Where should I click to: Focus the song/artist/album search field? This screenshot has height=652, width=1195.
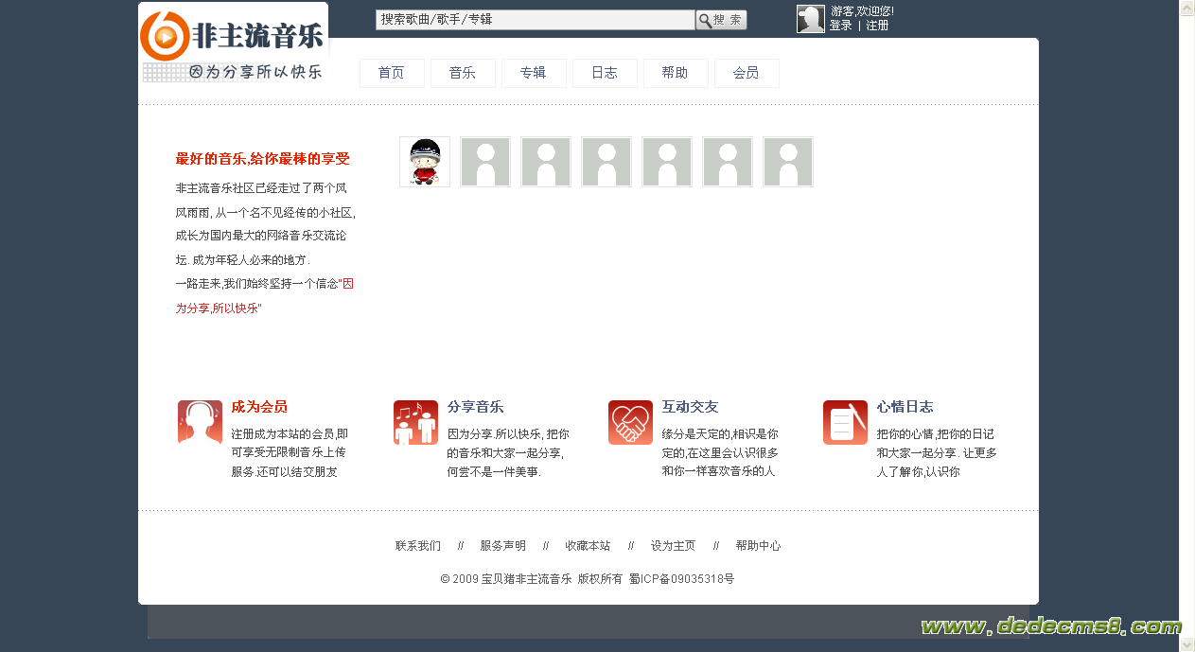coord(535,20)
